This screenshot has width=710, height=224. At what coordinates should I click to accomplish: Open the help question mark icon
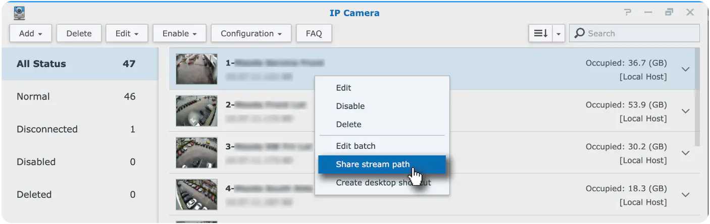[628, 13]
